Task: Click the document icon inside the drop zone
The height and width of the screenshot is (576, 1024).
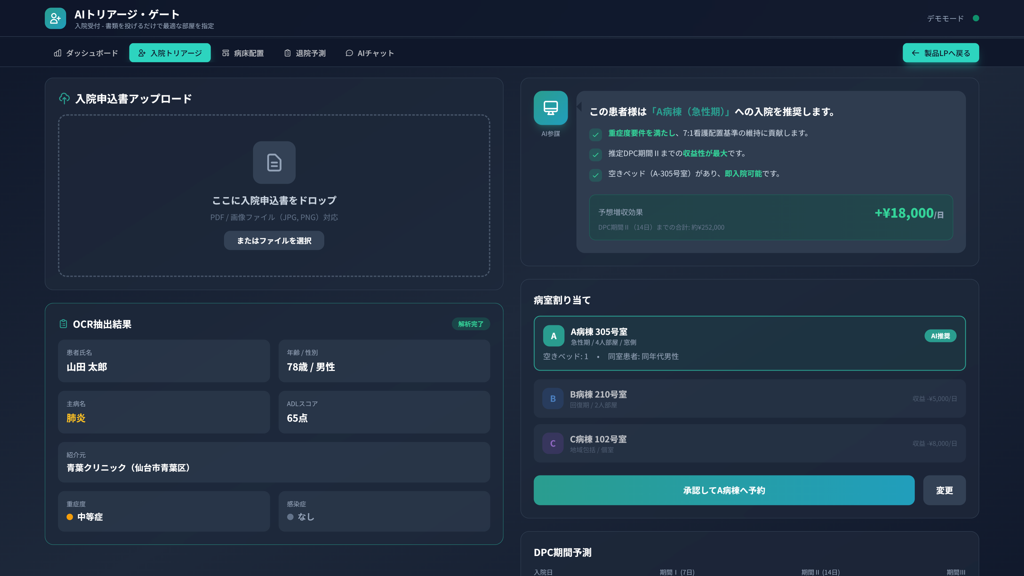Action: (x=274, y=163)
